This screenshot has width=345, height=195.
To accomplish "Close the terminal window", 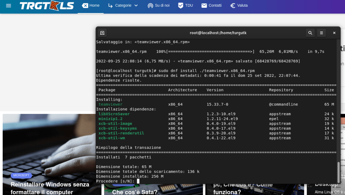I will 334,33.
